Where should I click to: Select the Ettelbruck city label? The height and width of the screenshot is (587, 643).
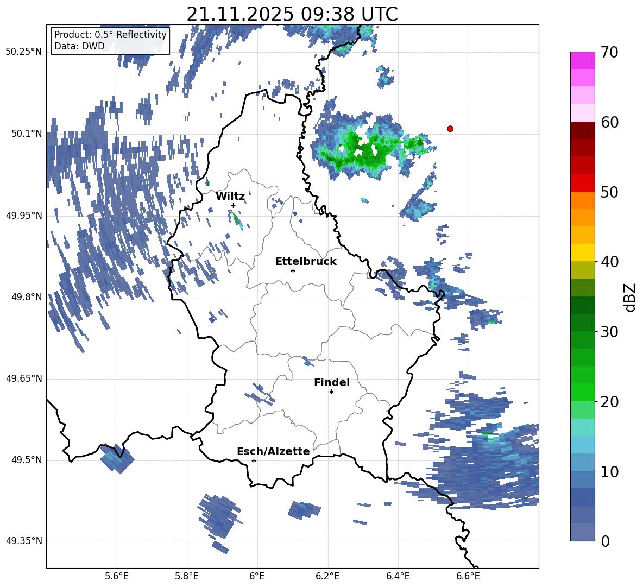(x=306, y=262)
